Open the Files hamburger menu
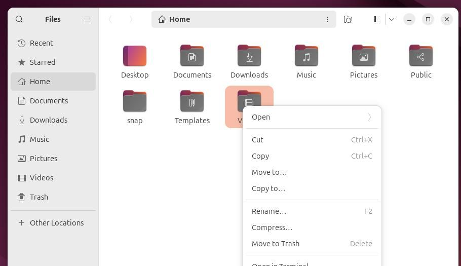The height and width of the screenshot is (266, 461). (x=87, y=19)
